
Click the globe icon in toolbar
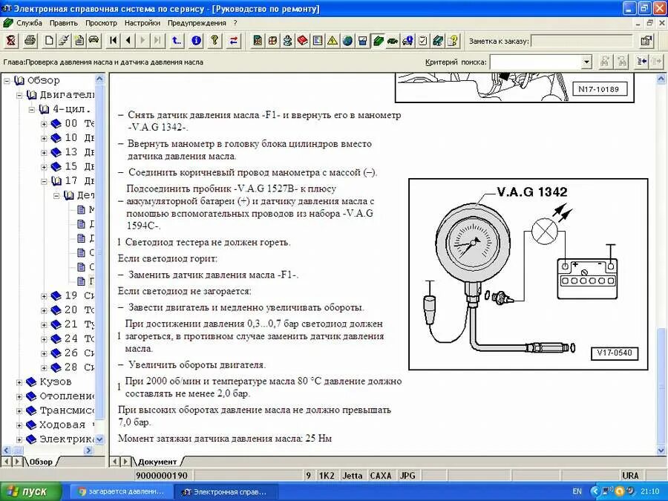(x=347, y=41)
